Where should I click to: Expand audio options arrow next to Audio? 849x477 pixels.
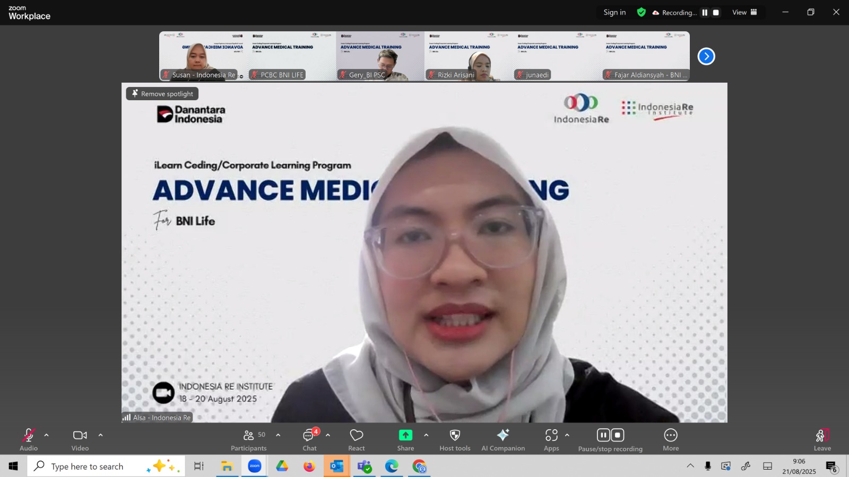pyautogui.click(x=47, y=435)
